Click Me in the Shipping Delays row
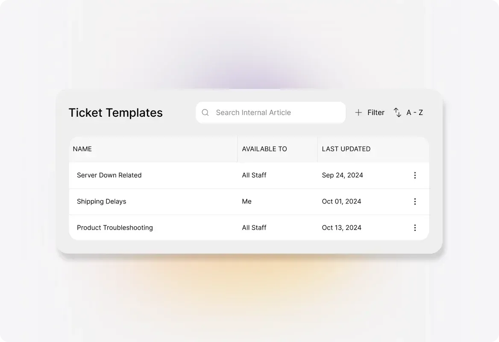The height and width of the screenshot is (342, 499). (247, 201)
